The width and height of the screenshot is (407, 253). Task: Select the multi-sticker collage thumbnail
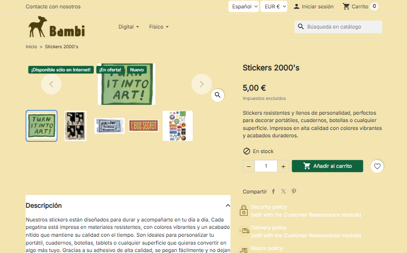tap(177, 126)
